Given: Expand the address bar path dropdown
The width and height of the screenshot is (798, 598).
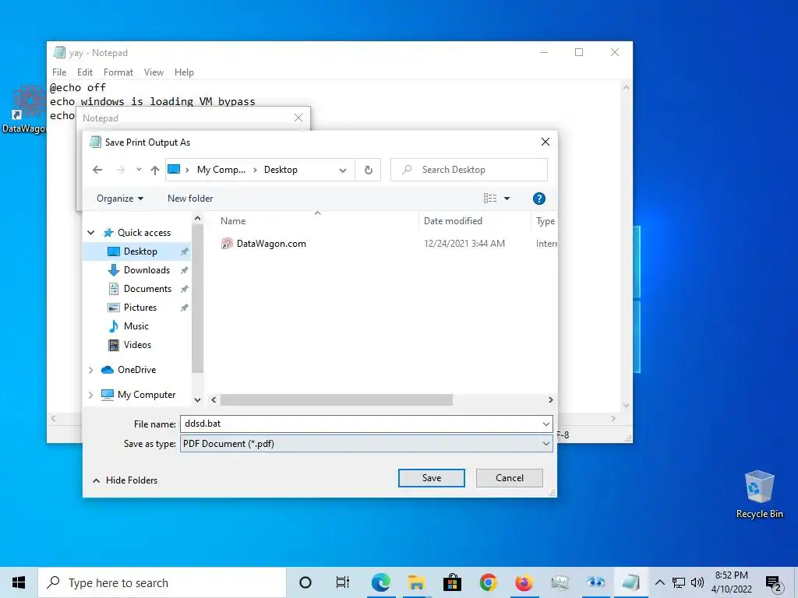Looking at the screenshot, I should 343,170.
